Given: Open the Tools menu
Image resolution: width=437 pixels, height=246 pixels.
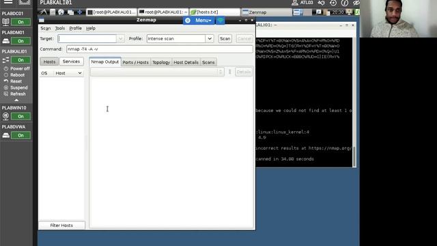Looking at the screenshot, I should click(x=59, y=28).
